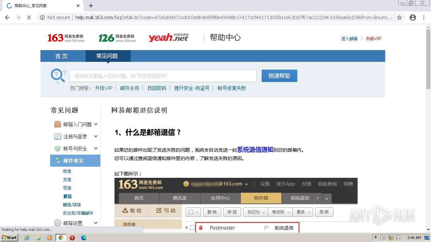Open Chrome profile account icon

click(x=412, y=17)
